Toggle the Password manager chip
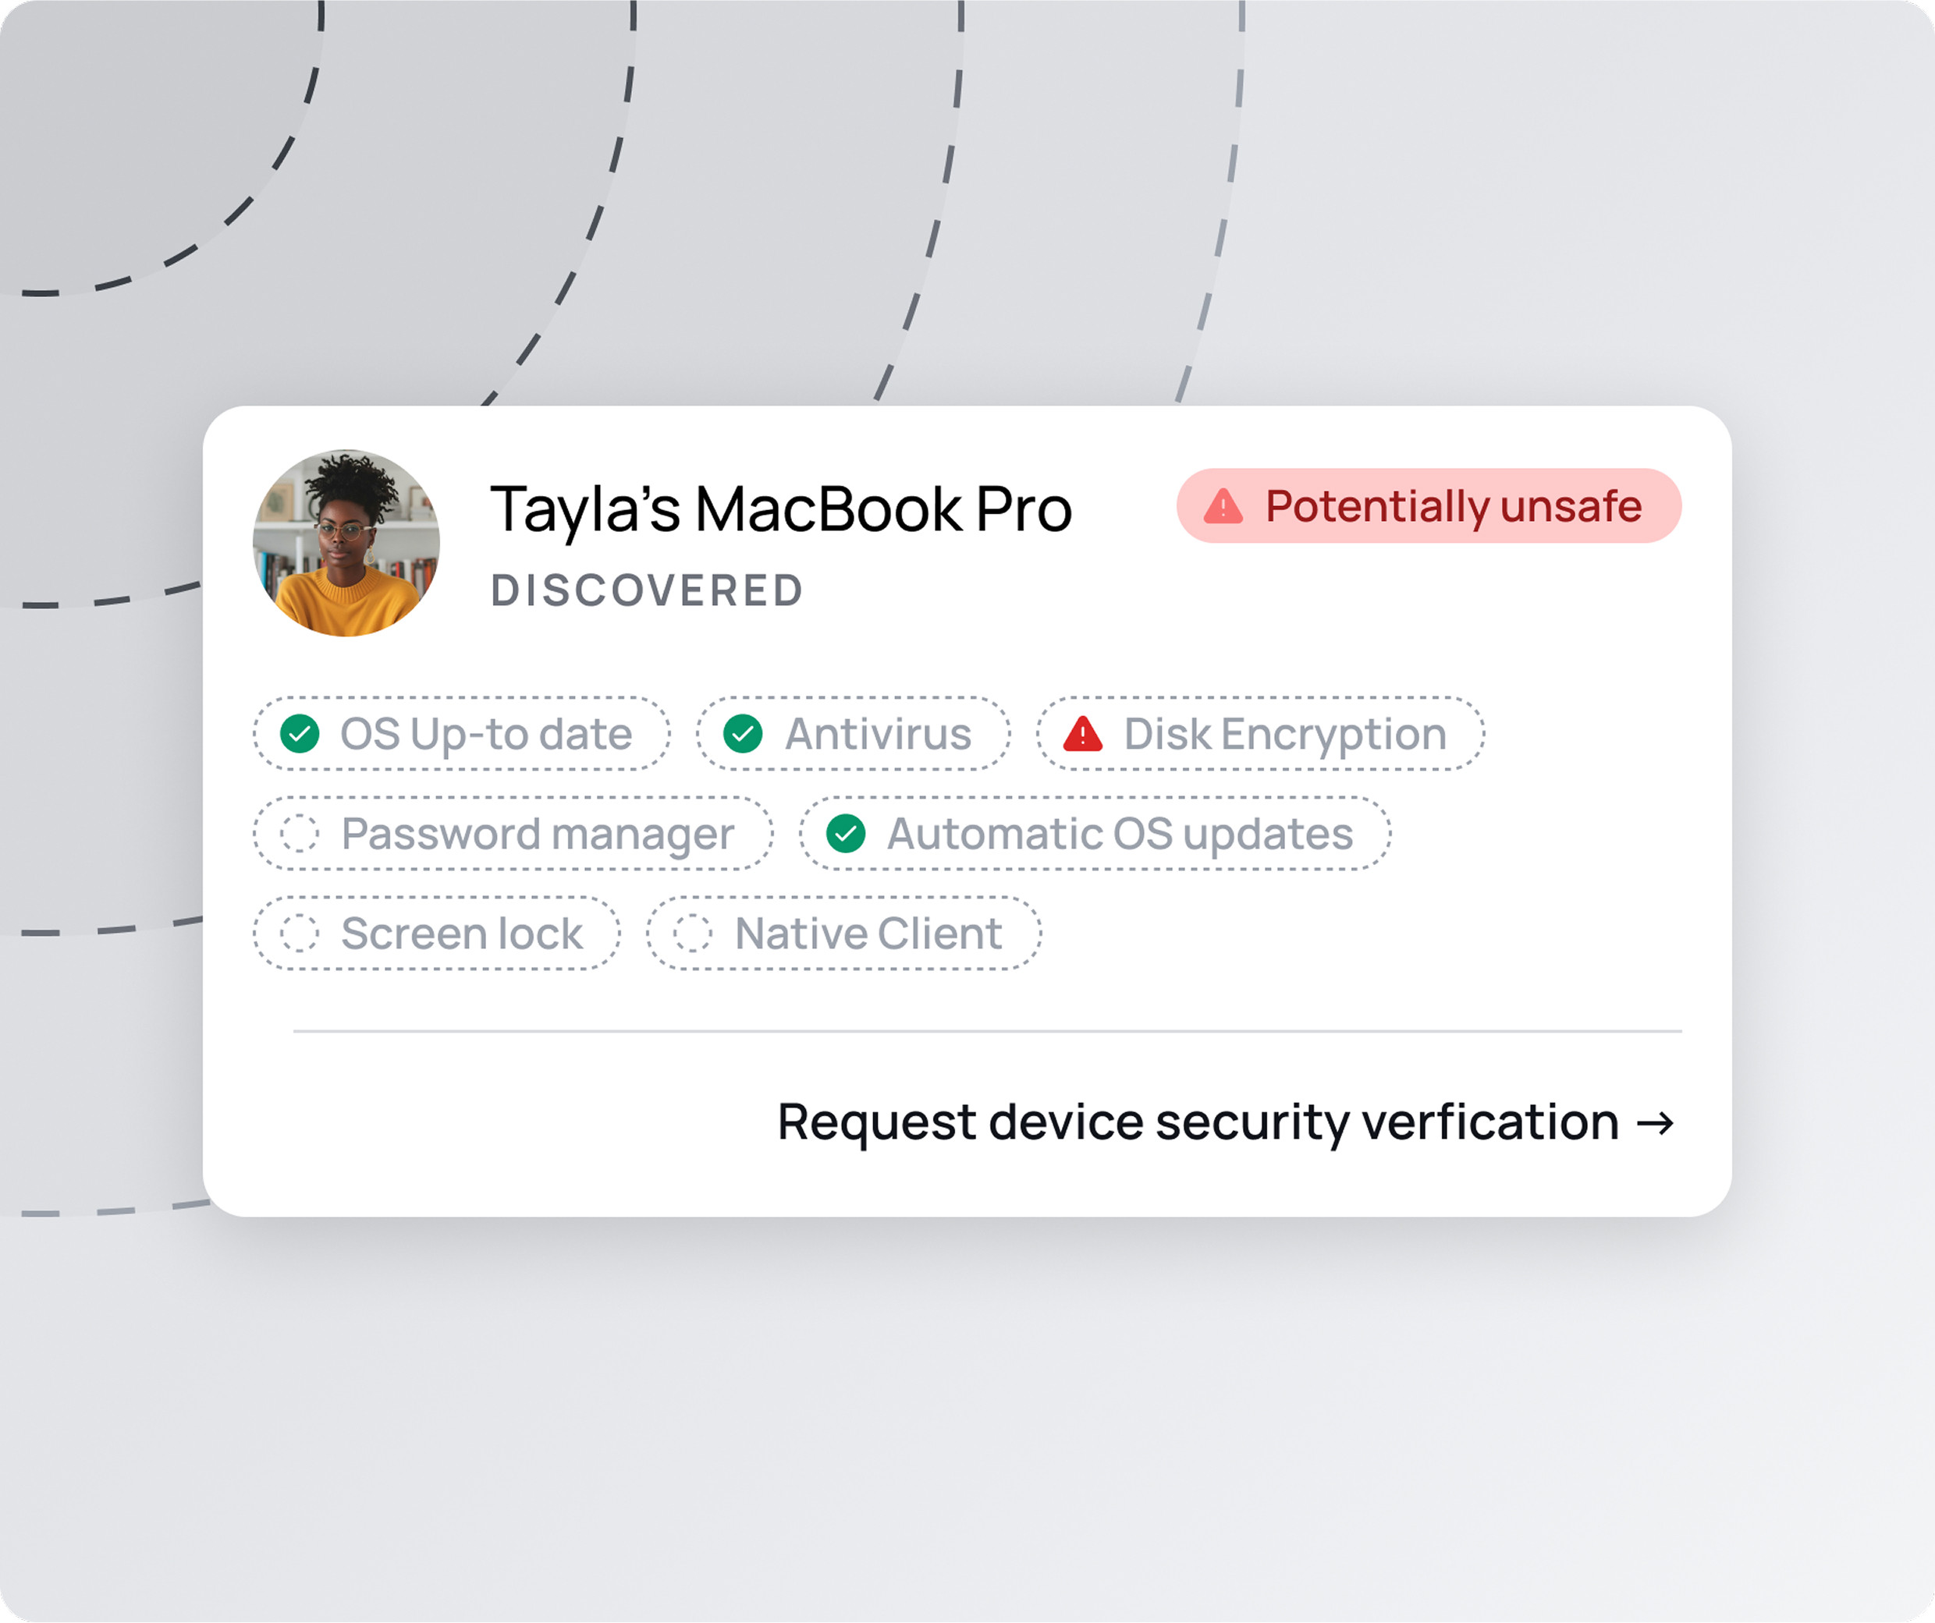Image resolution: width=1935 pixels, height=1623 pixels. (513, 834)
